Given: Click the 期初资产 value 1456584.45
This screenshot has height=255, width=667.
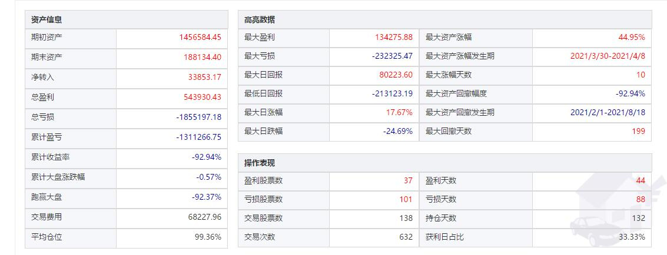Looking at the screenshot, I should click(x=200, y=37).
